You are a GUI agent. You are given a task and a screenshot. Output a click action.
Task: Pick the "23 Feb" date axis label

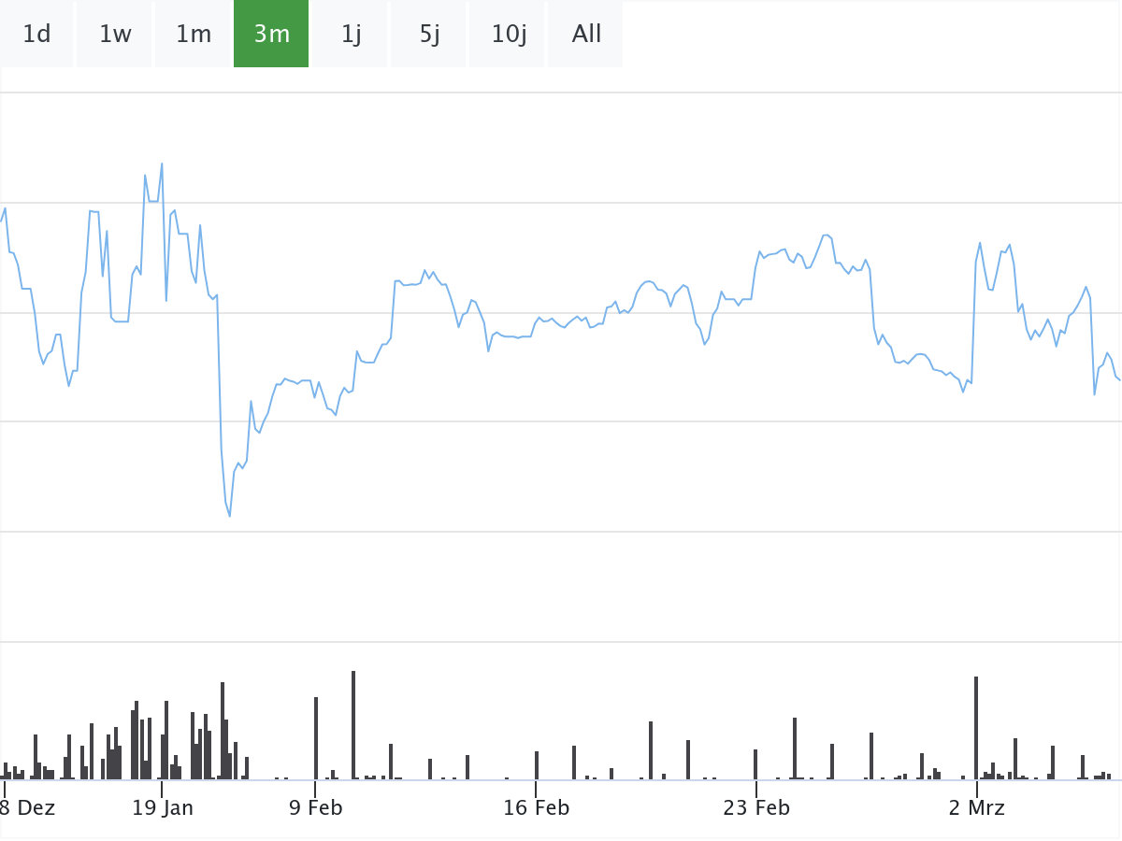coord(756,808)
